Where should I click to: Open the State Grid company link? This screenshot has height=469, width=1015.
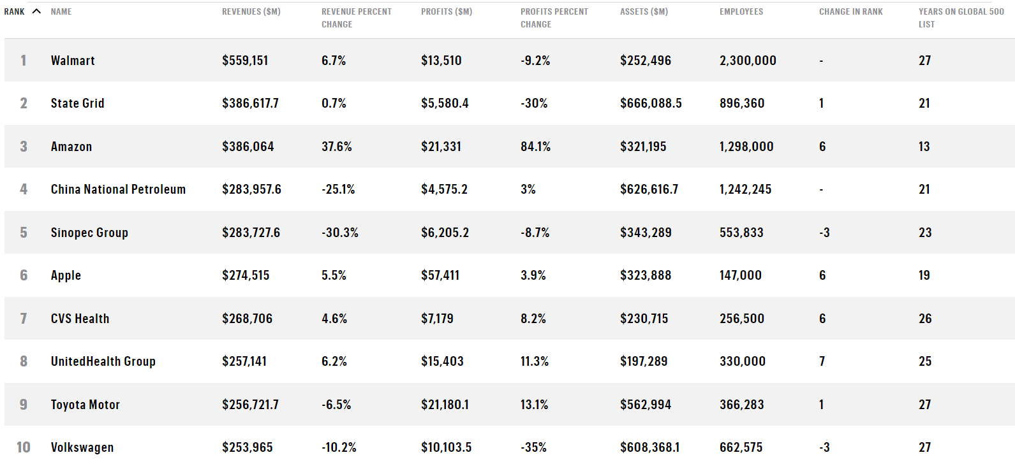pyautogui.click(x=77, y=103)
